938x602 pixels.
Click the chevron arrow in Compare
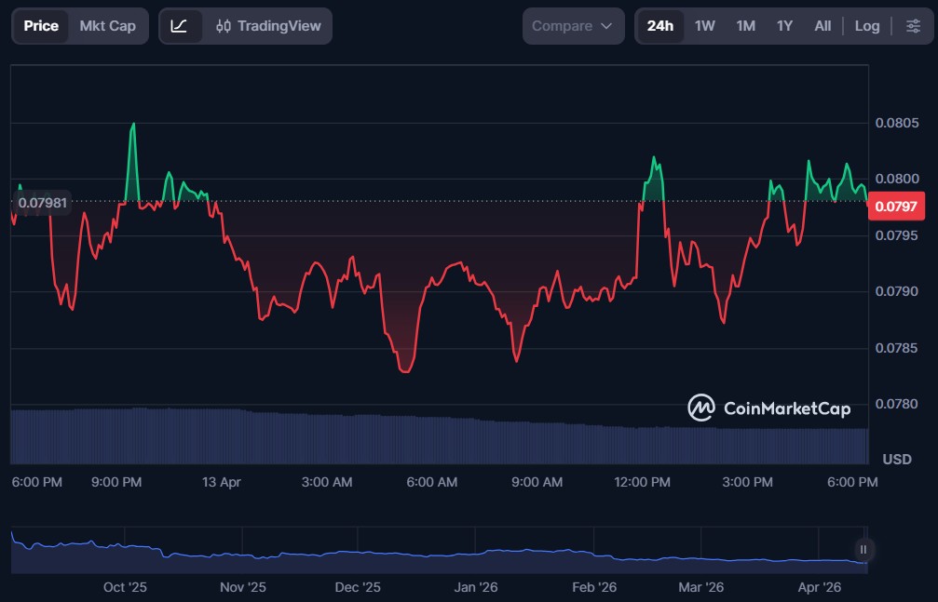(607, 26)
